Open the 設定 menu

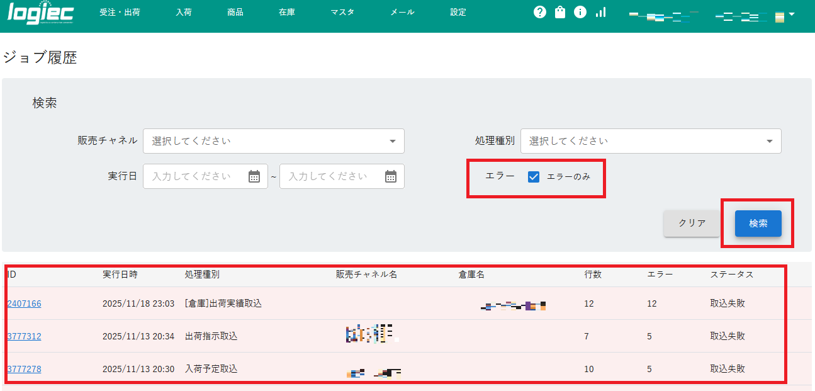[458, 11]
